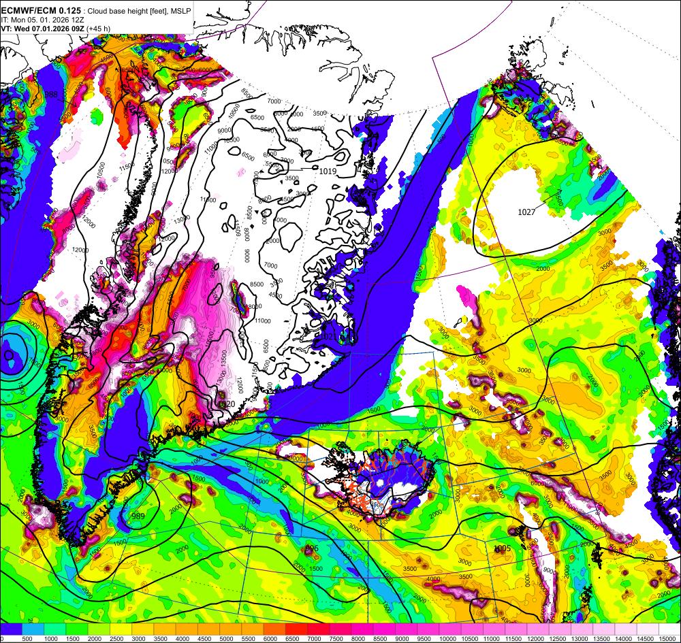Click the 989 low pressure label

pos(138,516)
